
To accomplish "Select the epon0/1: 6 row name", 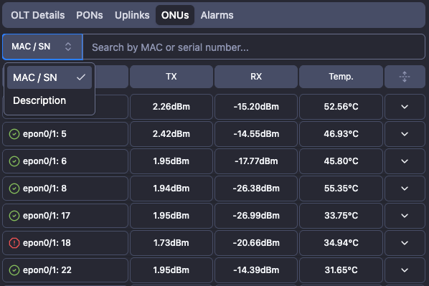I will (x=44, y=161).
